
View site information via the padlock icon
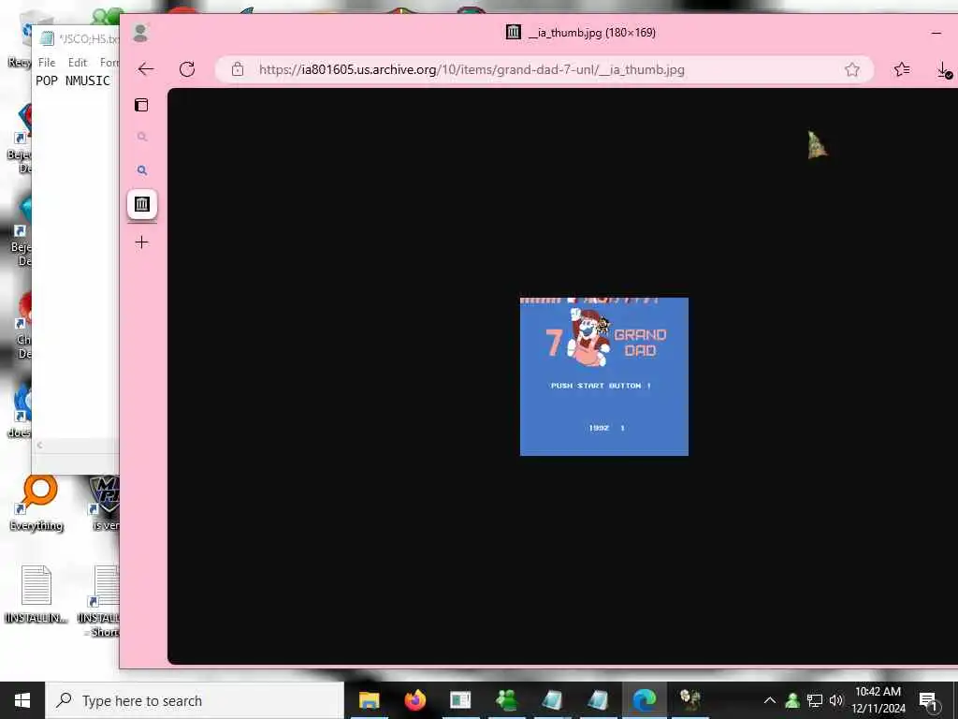pos(238,69)
